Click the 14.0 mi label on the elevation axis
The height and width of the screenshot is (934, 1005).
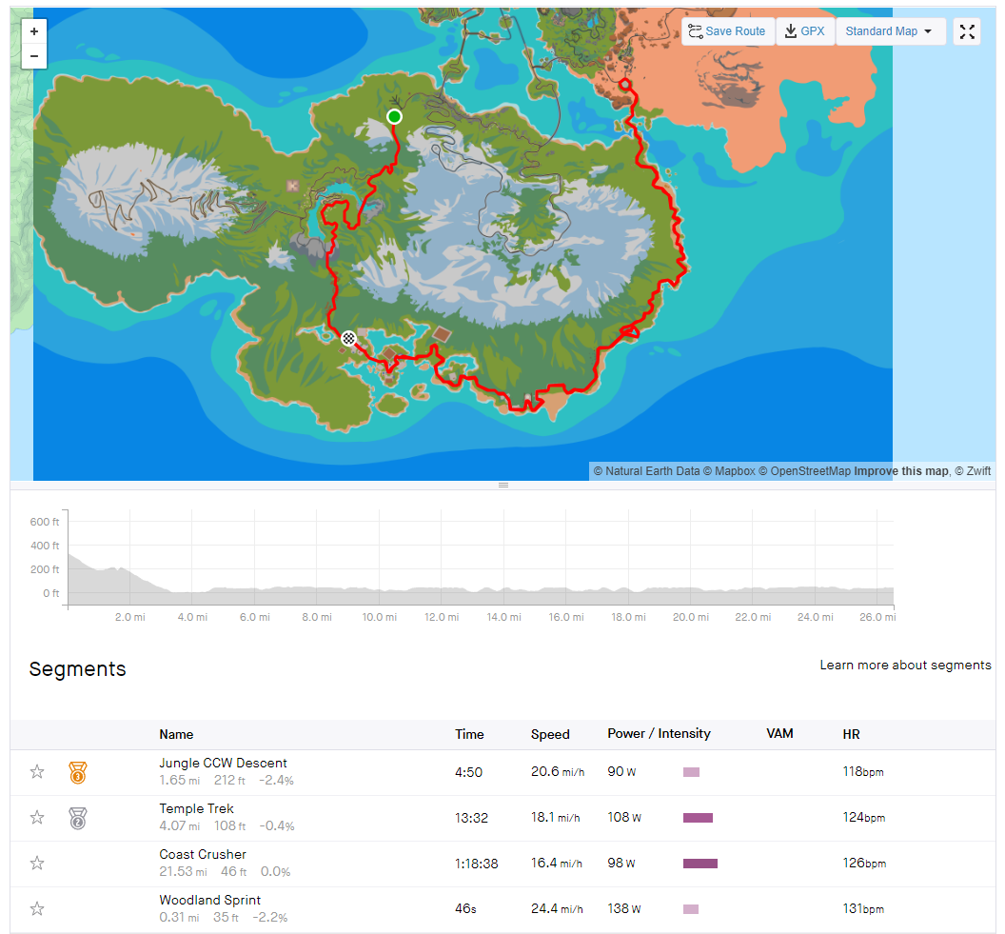click(503, 617)
